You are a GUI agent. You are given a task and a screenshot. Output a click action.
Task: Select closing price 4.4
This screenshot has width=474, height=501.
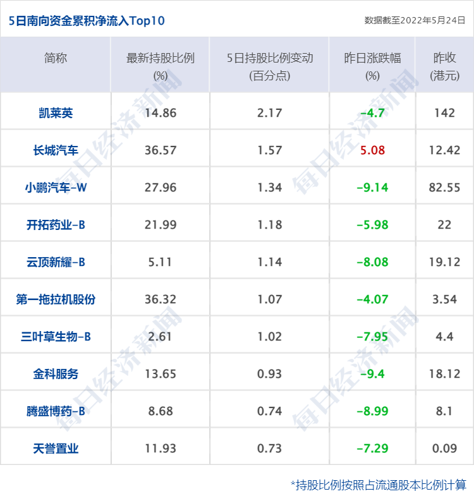tap(444, 337)
